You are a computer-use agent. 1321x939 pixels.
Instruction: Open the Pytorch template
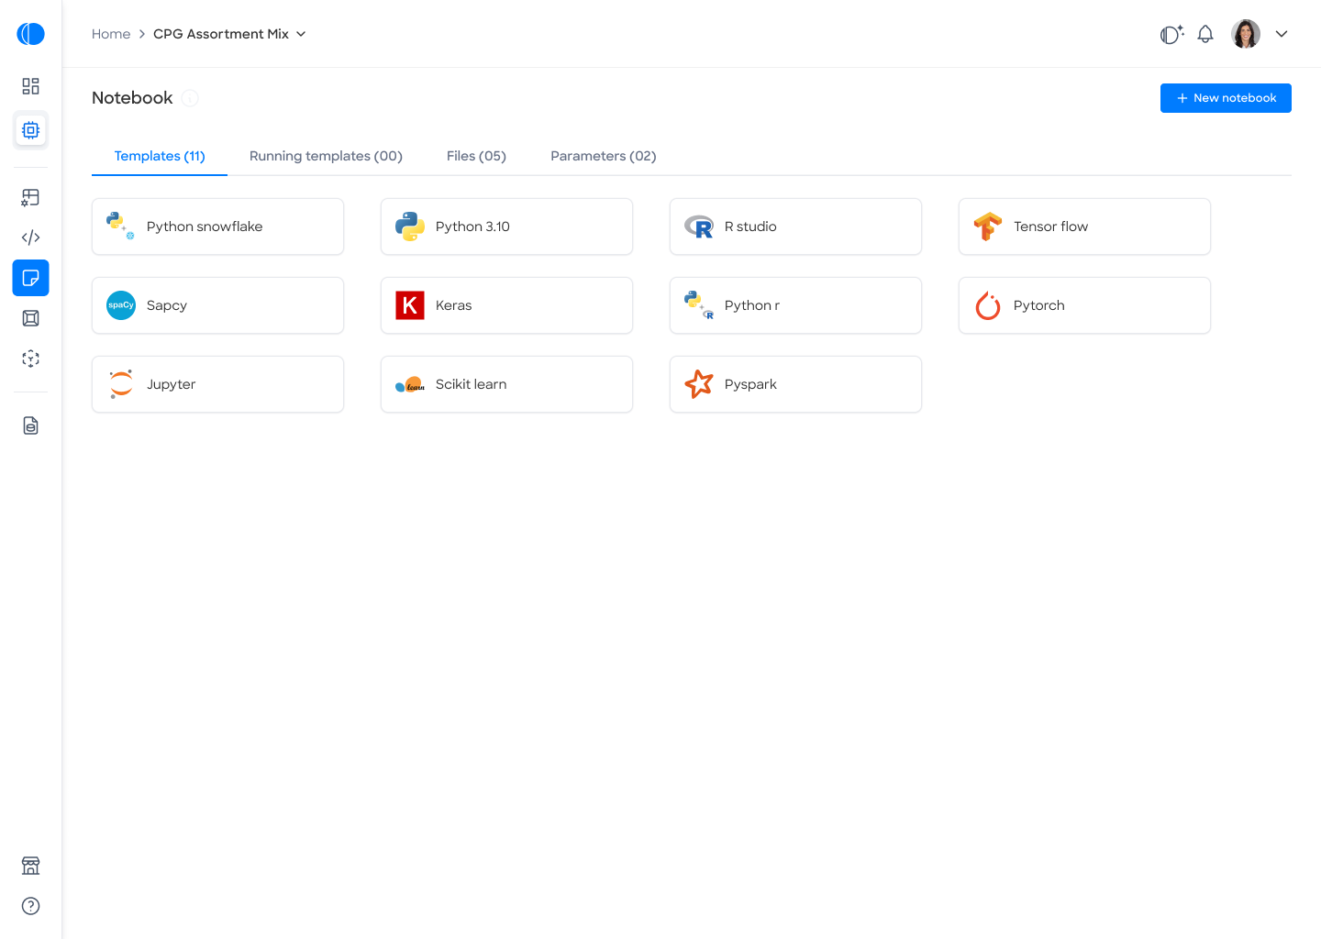pos(1085,305)
